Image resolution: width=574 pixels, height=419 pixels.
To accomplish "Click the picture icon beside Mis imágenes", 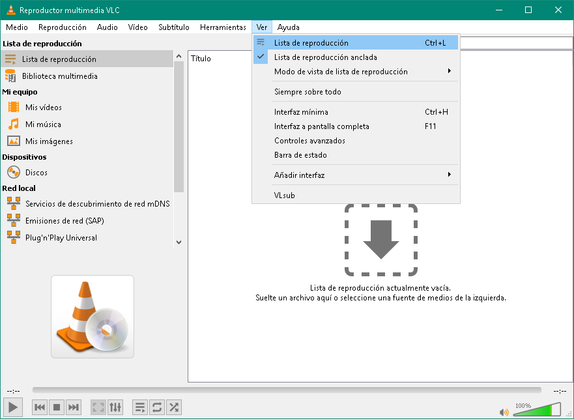I will (14, 141).
